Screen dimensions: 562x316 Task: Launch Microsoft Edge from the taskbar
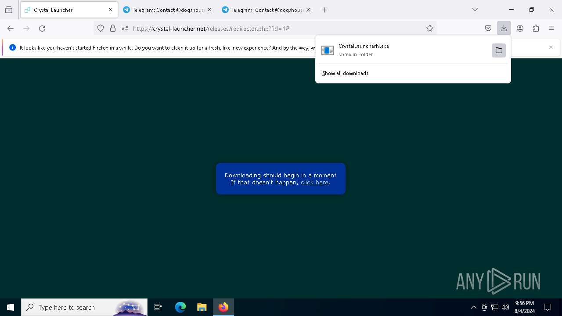coord(180,307)
